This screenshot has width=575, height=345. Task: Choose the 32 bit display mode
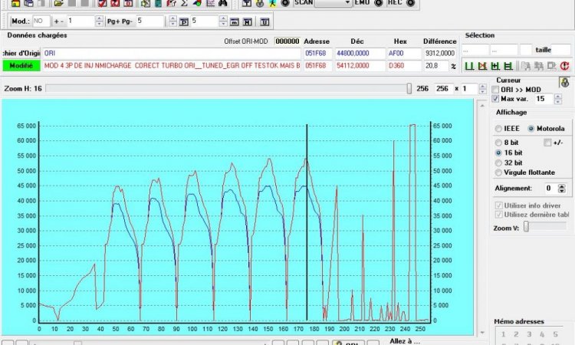click(498, 163)
